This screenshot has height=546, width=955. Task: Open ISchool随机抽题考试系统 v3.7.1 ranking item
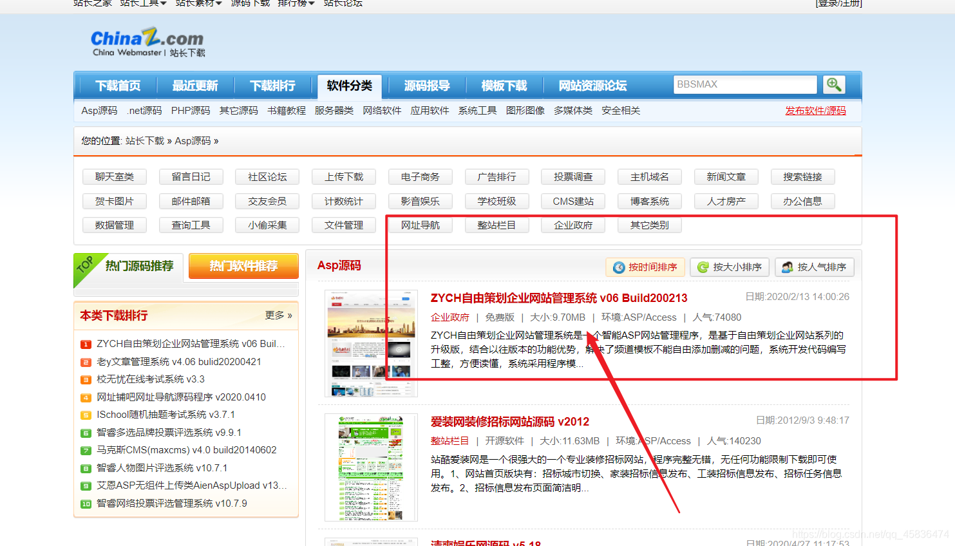[x=165, y=415]
